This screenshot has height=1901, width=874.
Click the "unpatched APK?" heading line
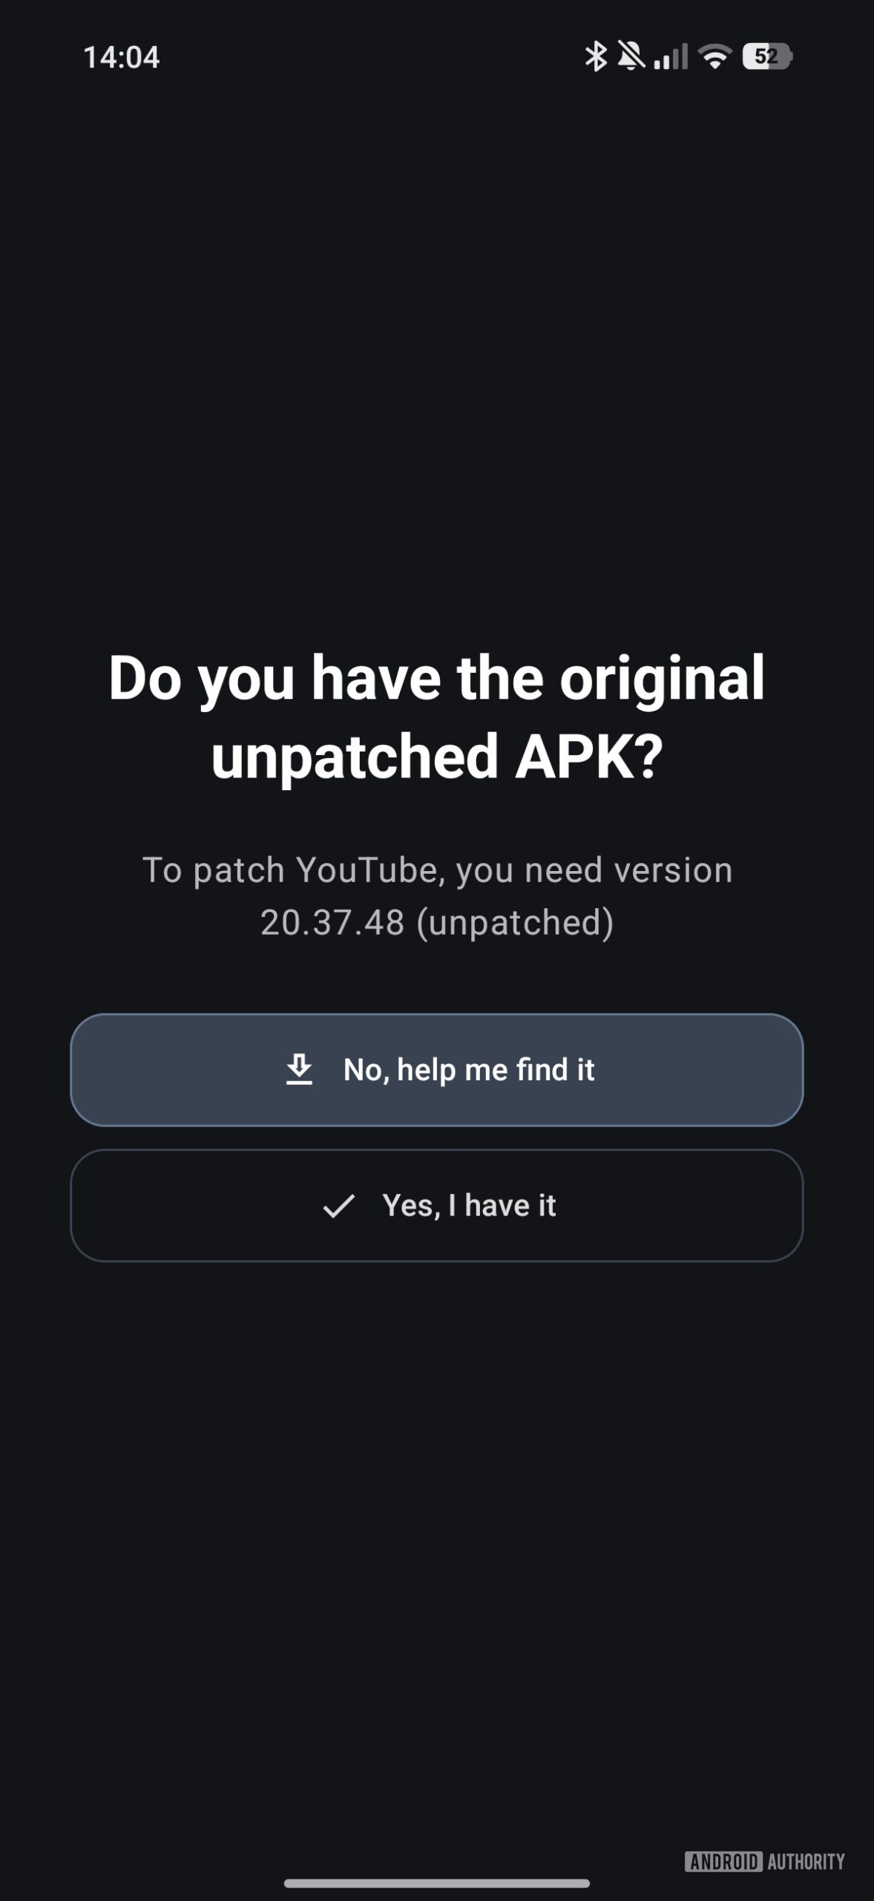pos(436,756)
